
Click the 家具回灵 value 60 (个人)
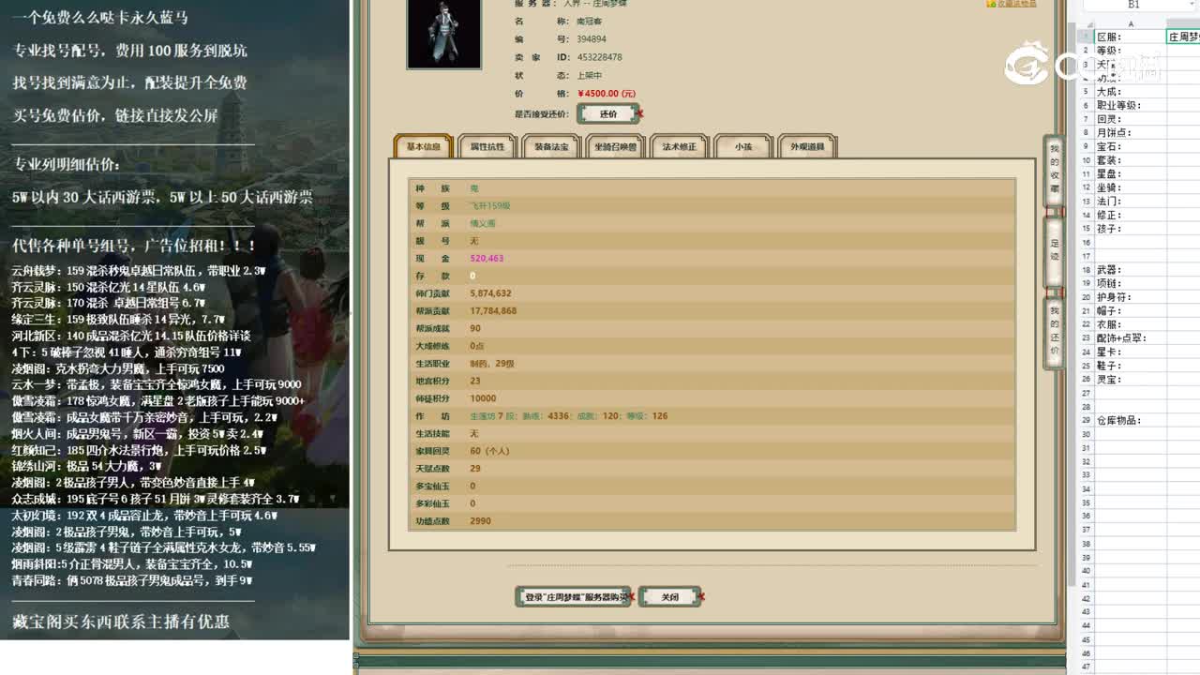point(489,451)
